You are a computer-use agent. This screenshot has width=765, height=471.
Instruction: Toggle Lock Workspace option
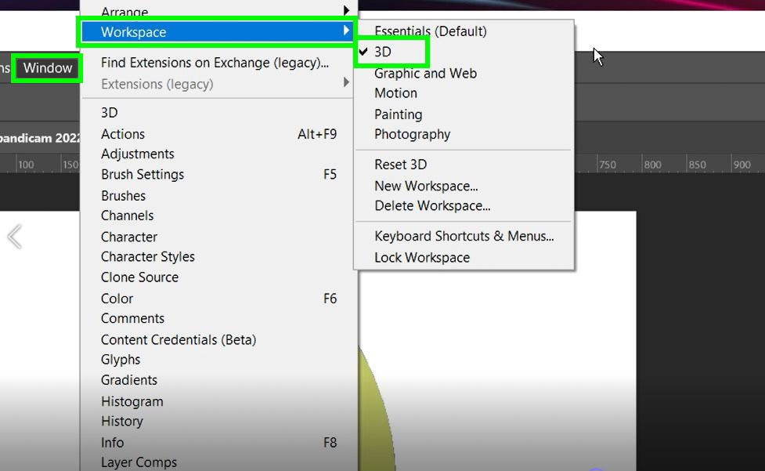point(422,257)
